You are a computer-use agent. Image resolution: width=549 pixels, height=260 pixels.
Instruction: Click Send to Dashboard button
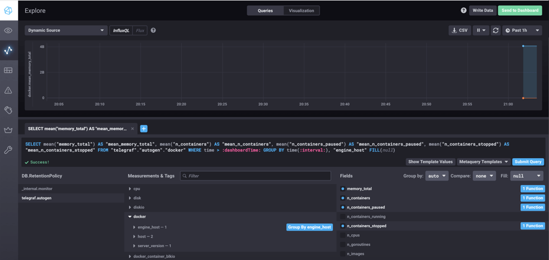520,11
